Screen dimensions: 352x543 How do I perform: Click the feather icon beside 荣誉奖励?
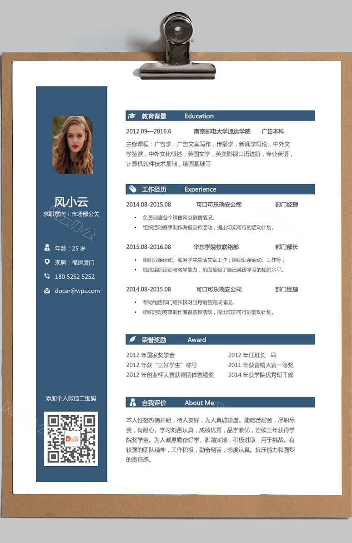(x=132, y=339)
